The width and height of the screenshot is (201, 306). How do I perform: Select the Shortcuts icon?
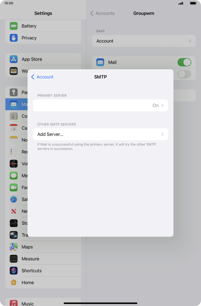(14, 271)
